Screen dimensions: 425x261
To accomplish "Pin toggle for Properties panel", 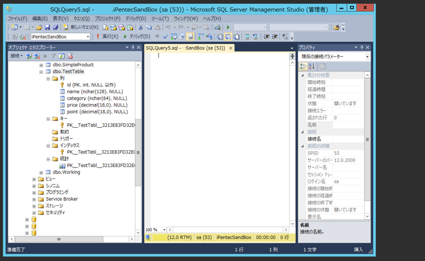I will click(x=362, y=48).
